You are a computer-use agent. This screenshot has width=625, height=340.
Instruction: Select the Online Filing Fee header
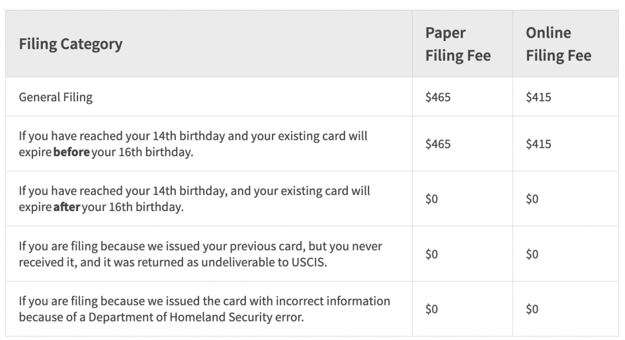tap(558, 44)
